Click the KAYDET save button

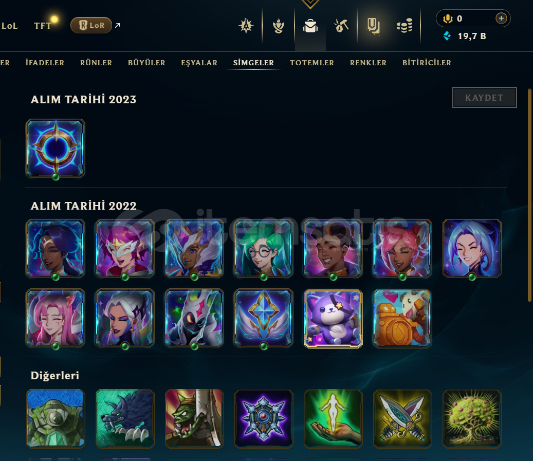(x=484, y=98)
